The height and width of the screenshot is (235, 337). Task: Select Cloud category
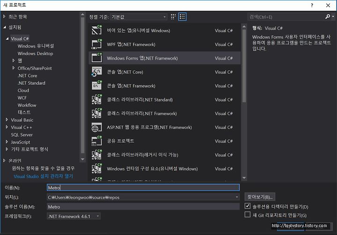click(x=23, y=90)
